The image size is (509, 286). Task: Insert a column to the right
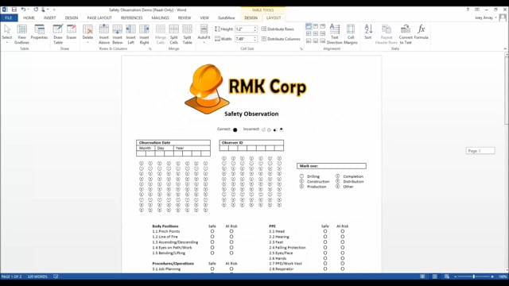(144, 33)
